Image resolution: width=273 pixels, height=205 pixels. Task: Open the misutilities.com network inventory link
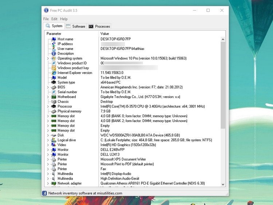(x=85, y=193)
